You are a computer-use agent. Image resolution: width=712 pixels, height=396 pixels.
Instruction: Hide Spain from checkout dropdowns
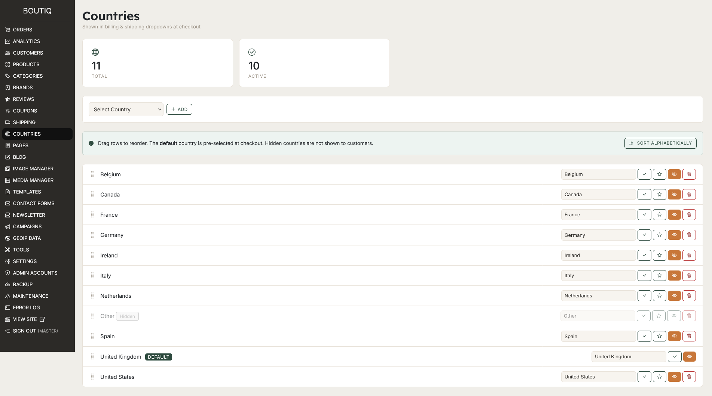point(674,336)
